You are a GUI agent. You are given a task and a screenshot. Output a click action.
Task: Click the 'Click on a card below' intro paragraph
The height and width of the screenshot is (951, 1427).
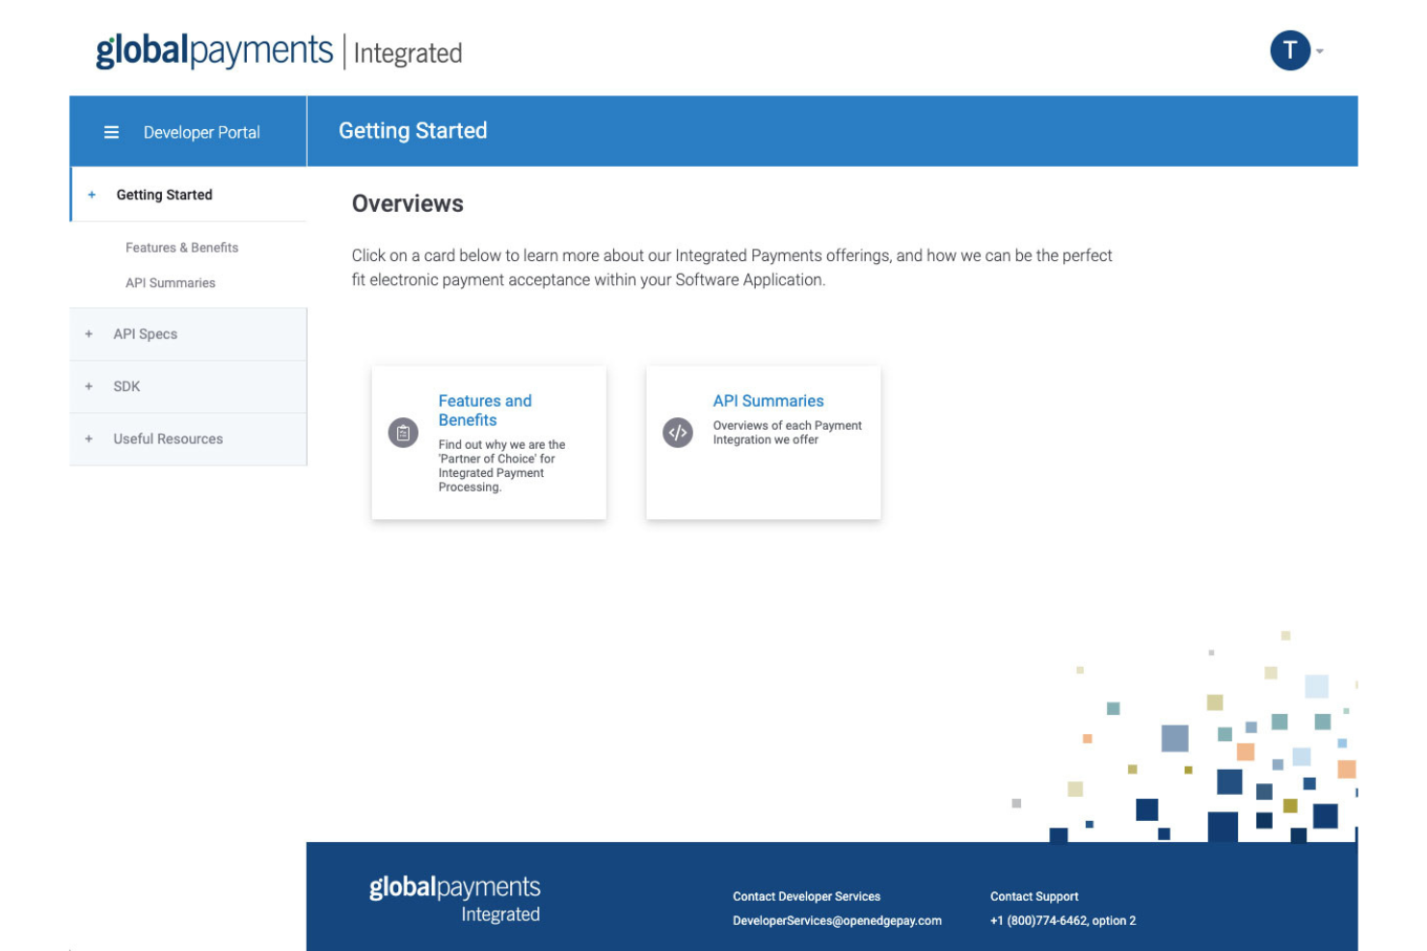coord(732,268)
